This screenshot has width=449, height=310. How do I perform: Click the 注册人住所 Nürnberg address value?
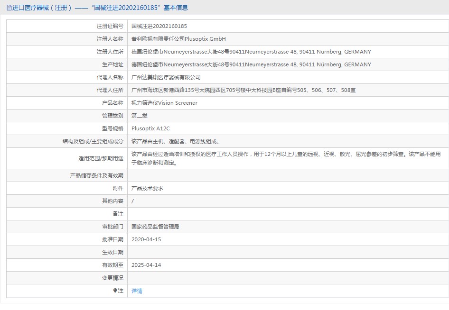(251, 52)
